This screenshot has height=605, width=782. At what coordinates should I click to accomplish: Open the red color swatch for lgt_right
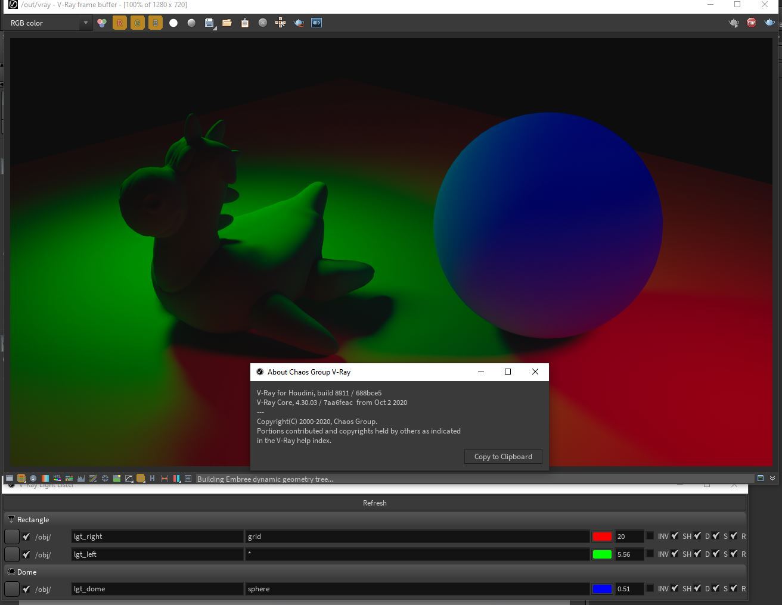coord(602,537)
